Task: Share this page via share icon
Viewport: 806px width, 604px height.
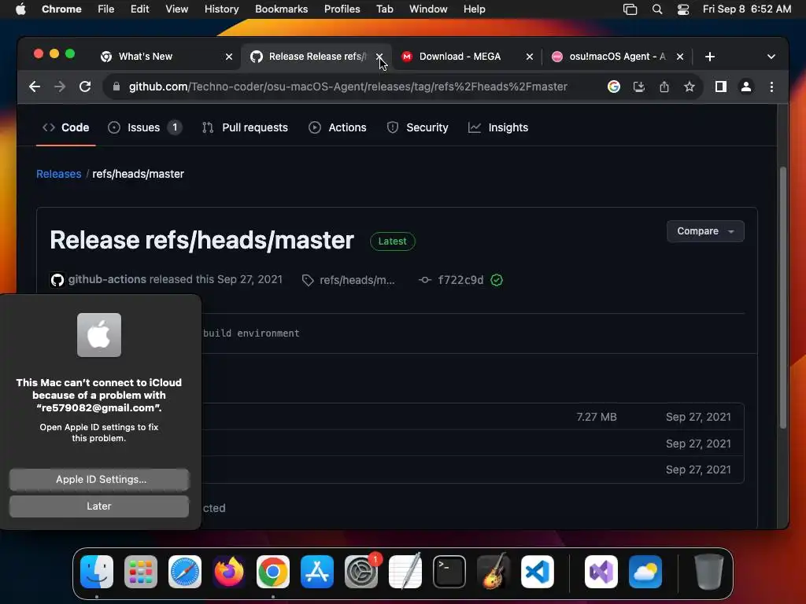Action: (664, 87)
